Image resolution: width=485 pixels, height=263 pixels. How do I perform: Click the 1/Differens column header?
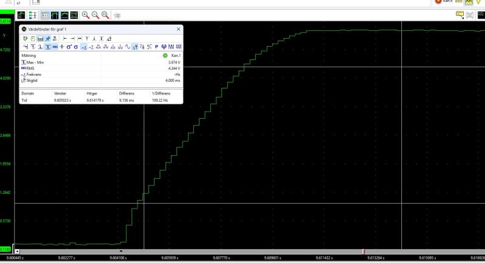tap(161, 94)
